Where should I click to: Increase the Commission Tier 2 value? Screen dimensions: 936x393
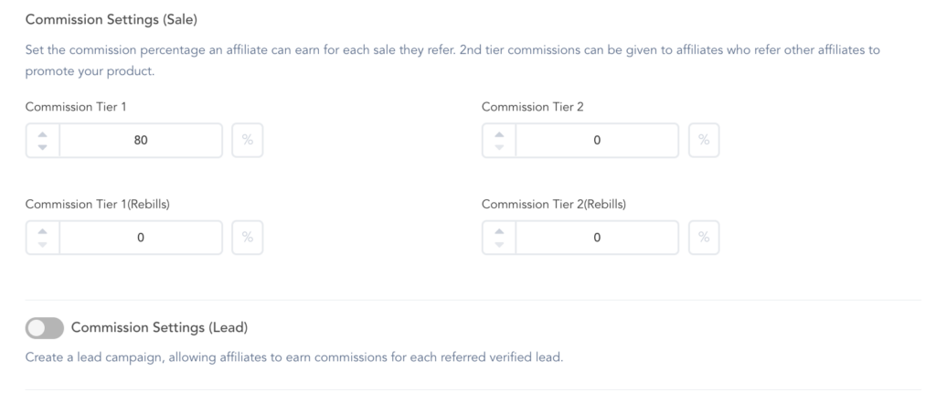(x=498, y=134)
